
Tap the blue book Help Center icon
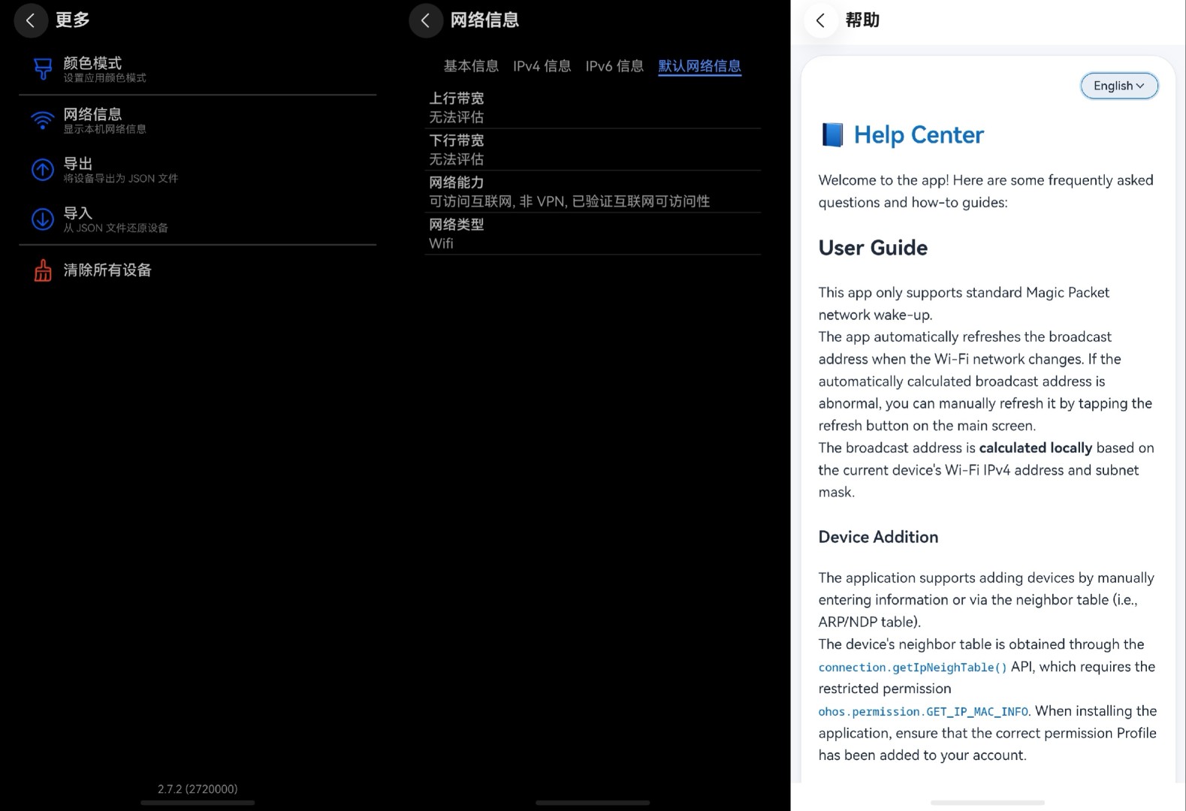click(832, 135)
